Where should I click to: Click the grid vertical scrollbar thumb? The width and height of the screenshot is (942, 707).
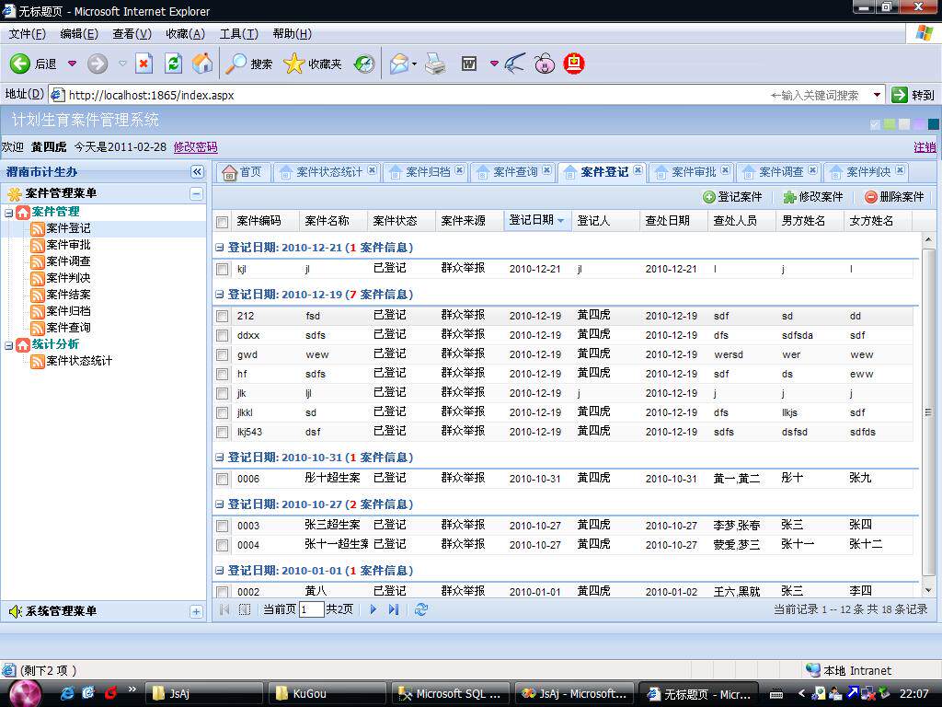[x=928, y=411]
